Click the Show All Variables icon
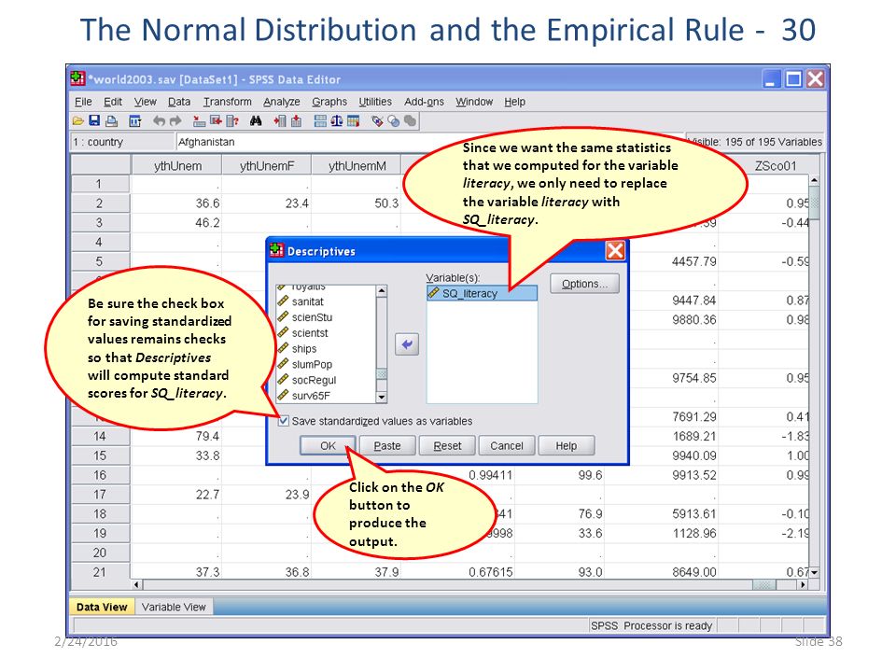Image resolution: width=896 pixels, height=672 pixels. [411, 120]
